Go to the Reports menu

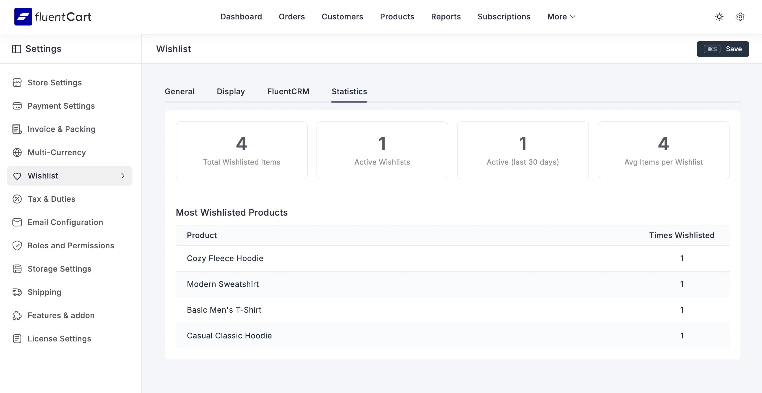[446, 17]
